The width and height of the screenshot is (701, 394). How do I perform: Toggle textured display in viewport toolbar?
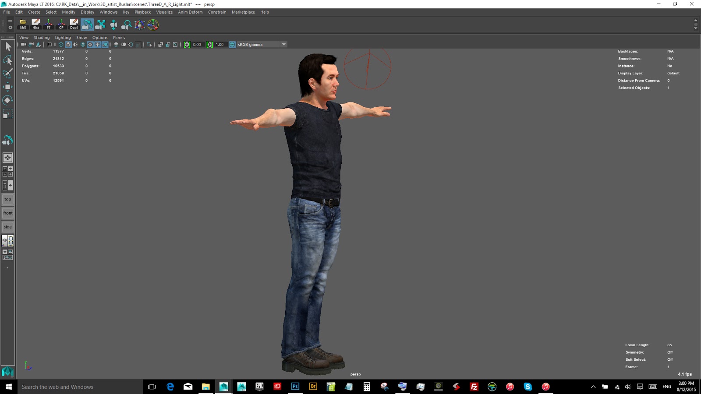tap(90, 45)
